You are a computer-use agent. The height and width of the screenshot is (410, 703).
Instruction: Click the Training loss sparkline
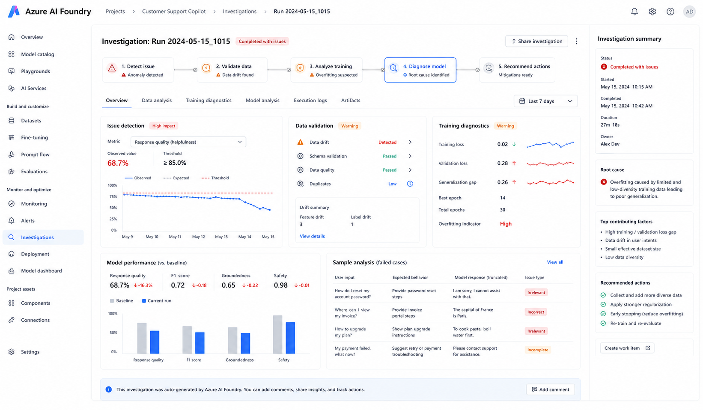click(x=550, y=144)
